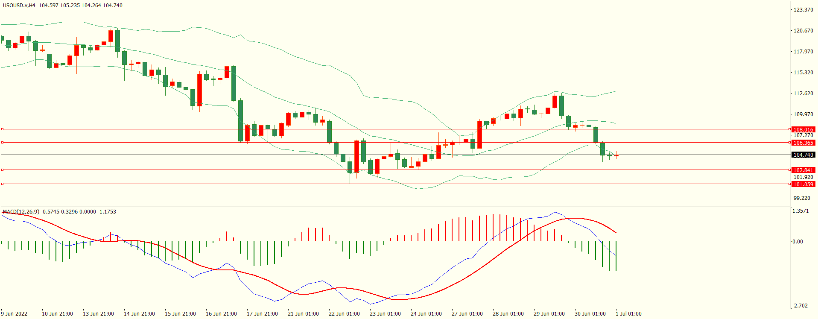Viewport: 818px width, 319px height.
Task: Click the 123.370 price axis value
Action: (x=803, y=9)
